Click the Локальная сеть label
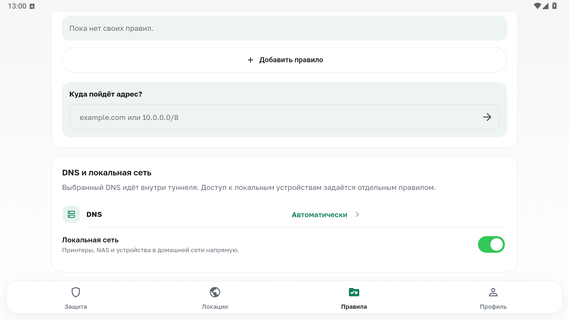The height and width of the screenshot is (320, 569). click(x=90, y=240)
